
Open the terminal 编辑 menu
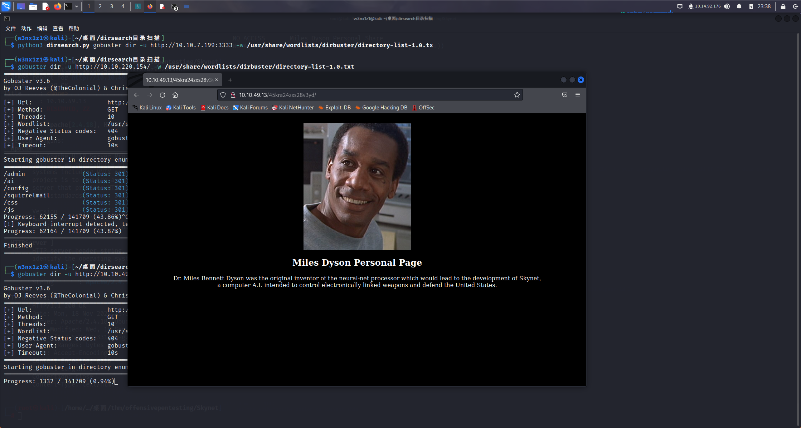point(42,29)
